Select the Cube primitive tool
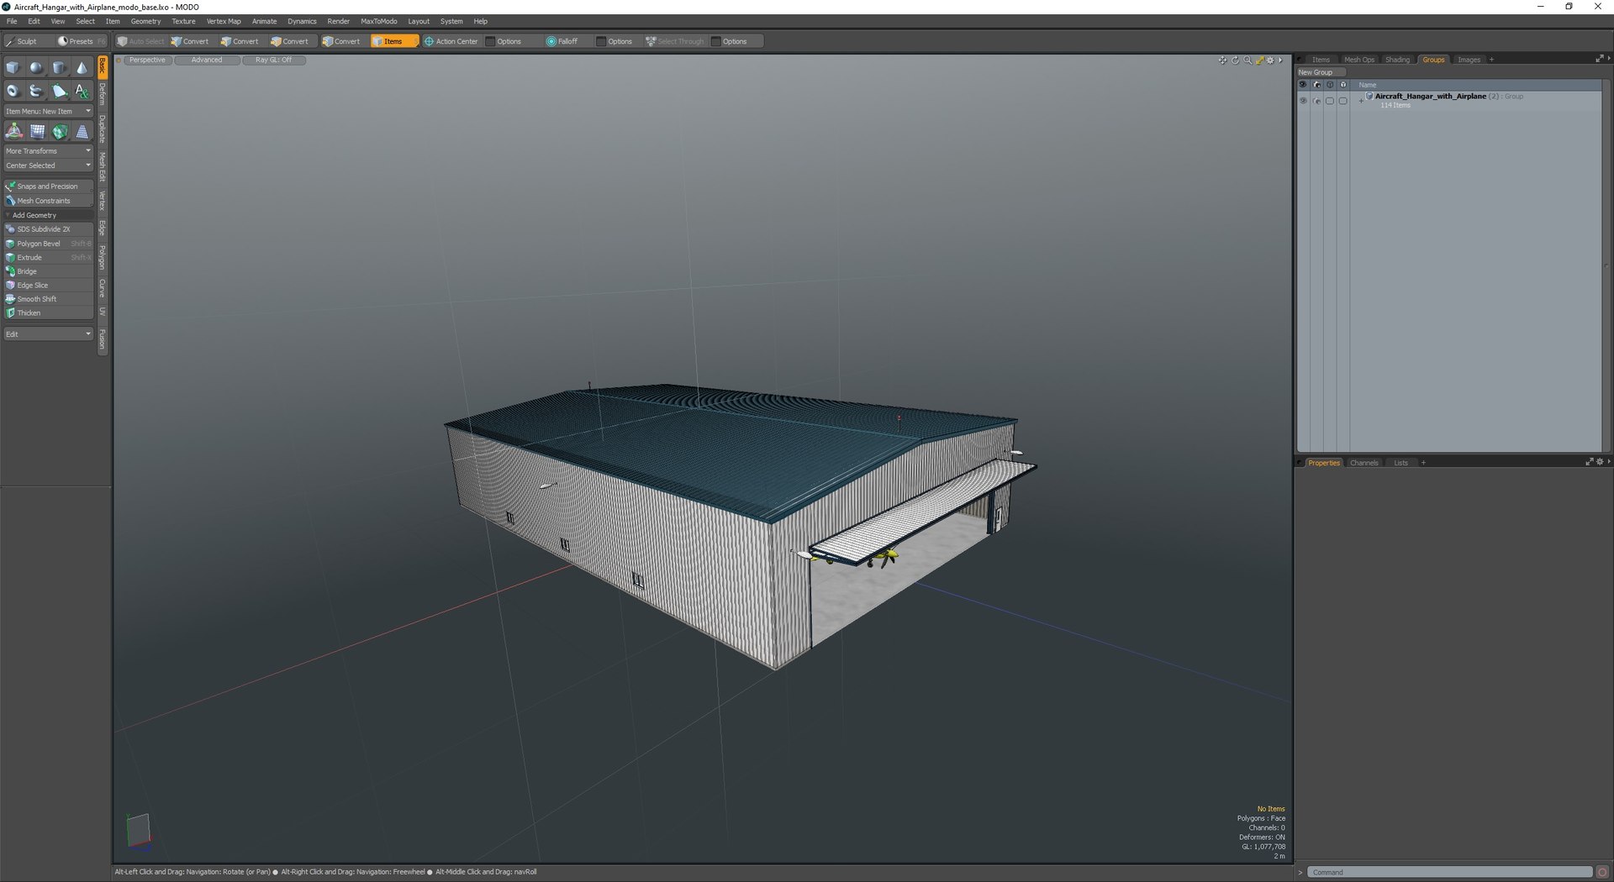This screenshot has height=882, width=1614. [x=13, y=68]
